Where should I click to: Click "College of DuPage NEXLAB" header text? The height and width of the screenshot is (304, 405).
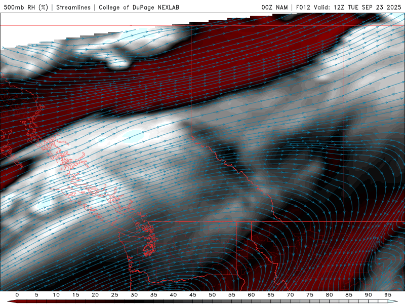[x=139, y=7]
